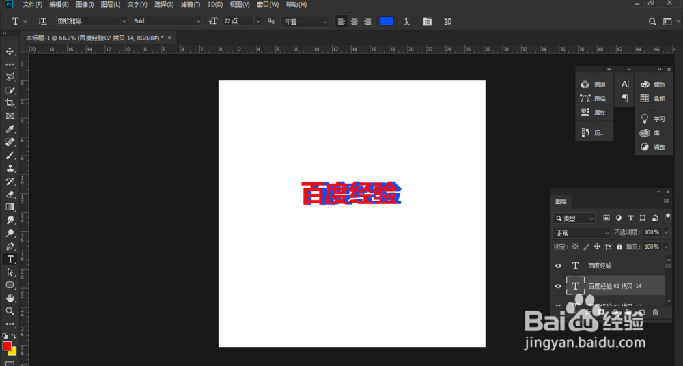Select the Eyedropper tool

coord(10,129)
